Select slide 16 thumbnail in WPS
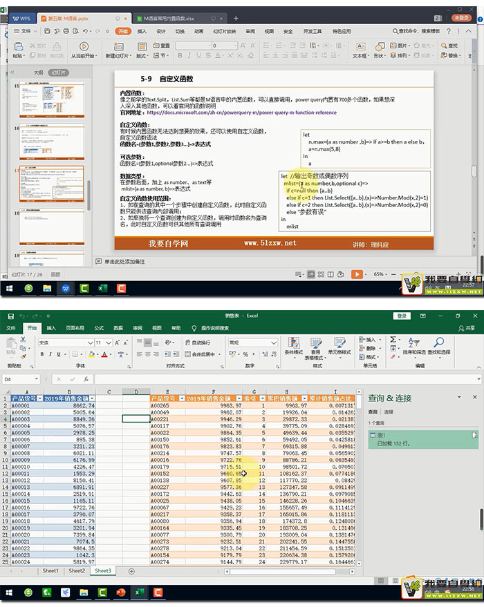This screenshot has width=484, height=607. point(52,142)
